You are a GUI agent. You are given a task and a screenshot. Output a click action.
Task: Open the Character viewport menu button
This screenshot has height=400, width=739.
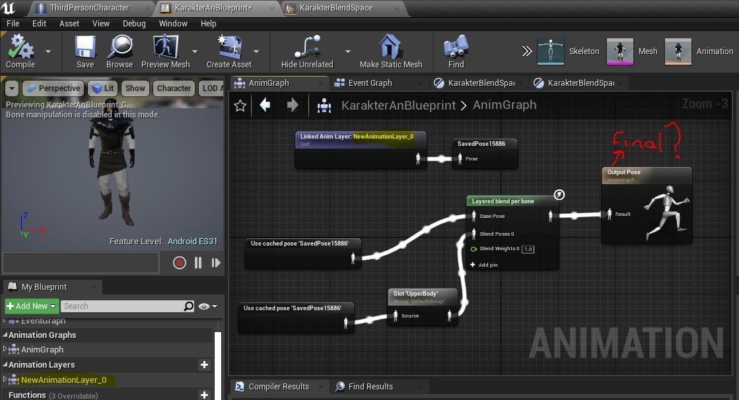coord(174,88)
